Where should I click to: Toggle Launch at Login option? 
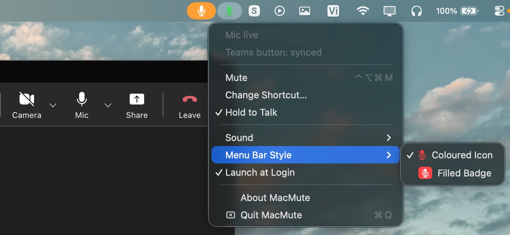click(x=306, y=172)
